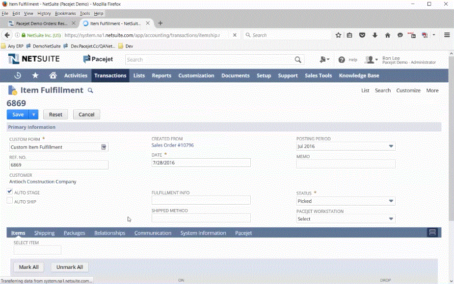Open the Knowledge Base menu

(359, 75)
